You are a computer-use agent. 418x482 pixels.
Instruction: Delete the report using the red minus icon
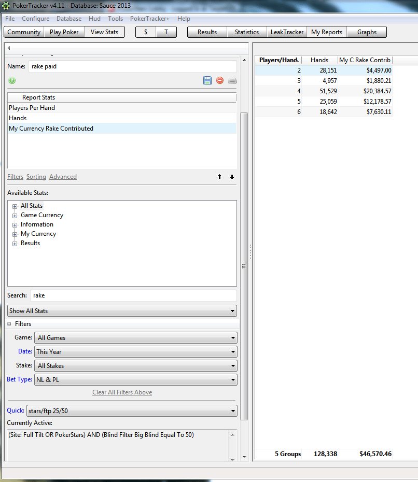220,80
